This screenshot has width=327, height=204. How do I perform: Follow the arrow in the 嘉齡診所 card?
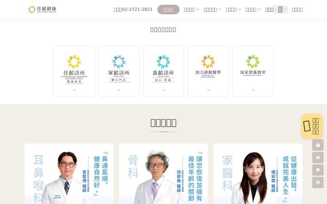point(163,90)
